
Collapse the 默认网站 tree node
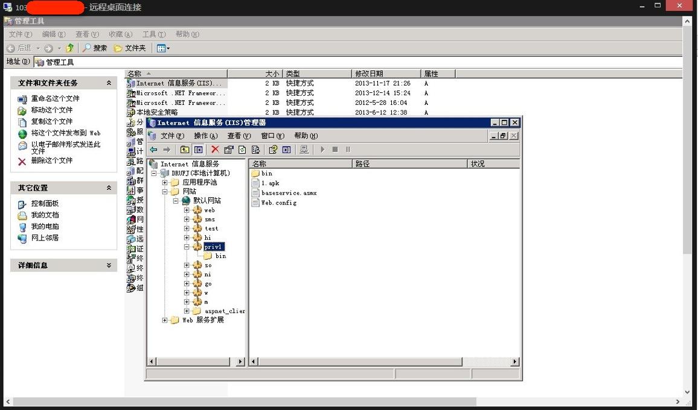[176, 201]
